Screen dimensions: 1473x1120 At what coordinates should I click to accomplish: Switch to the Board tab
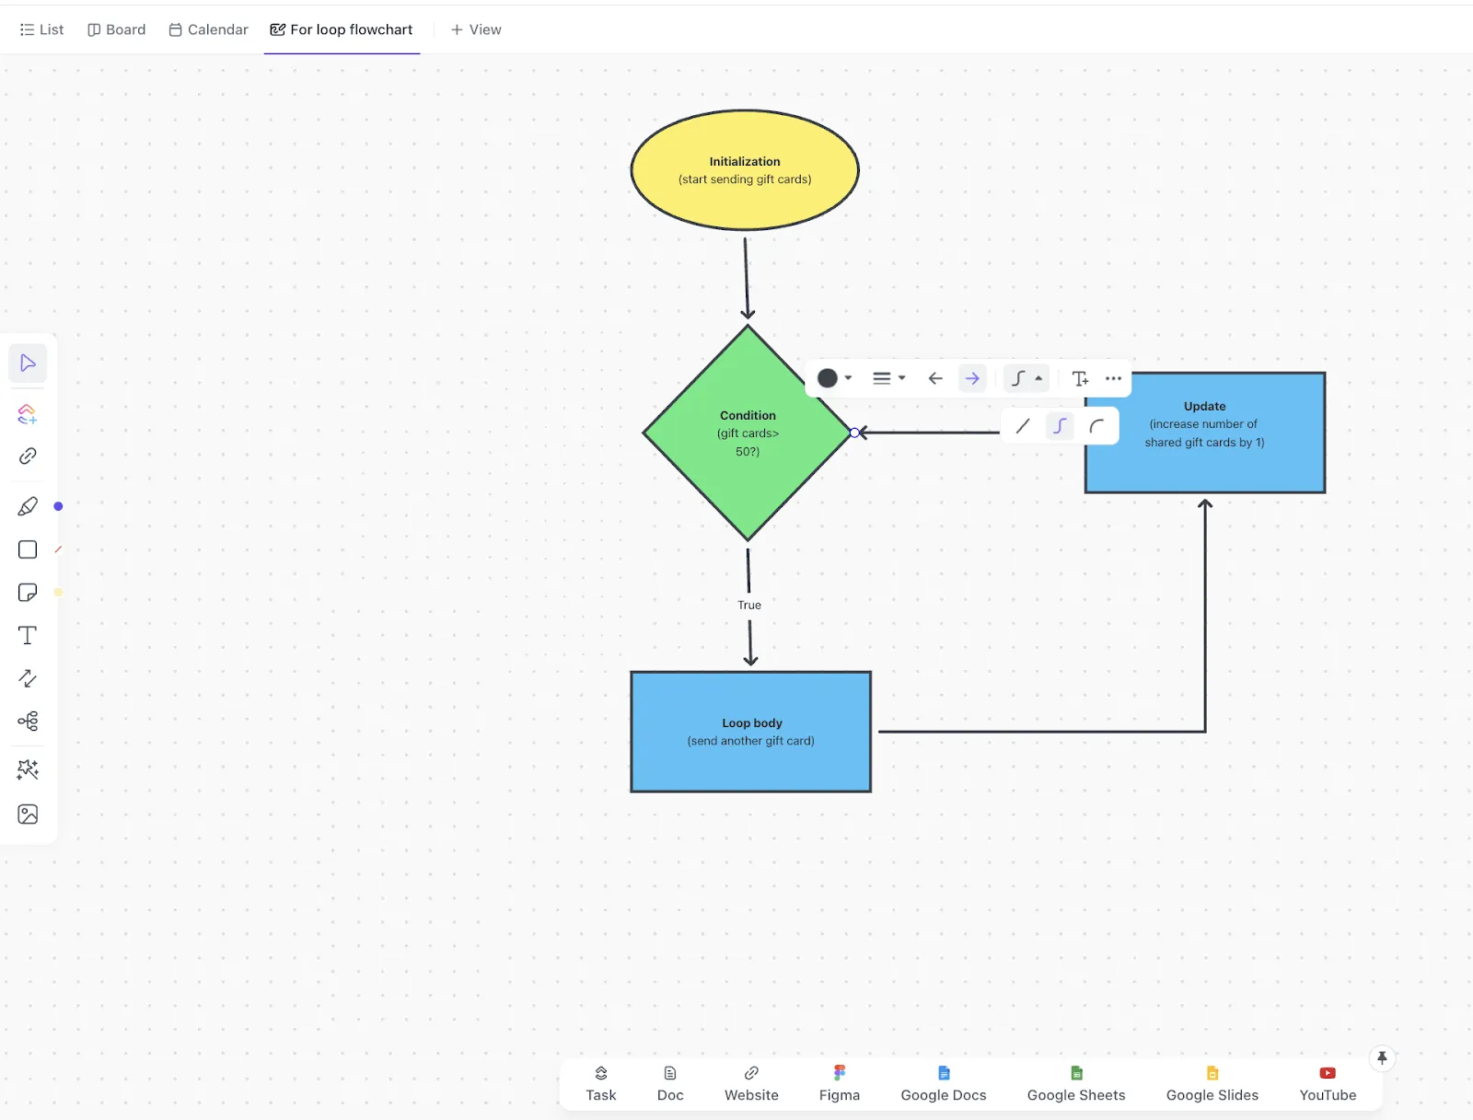point(117,29)
